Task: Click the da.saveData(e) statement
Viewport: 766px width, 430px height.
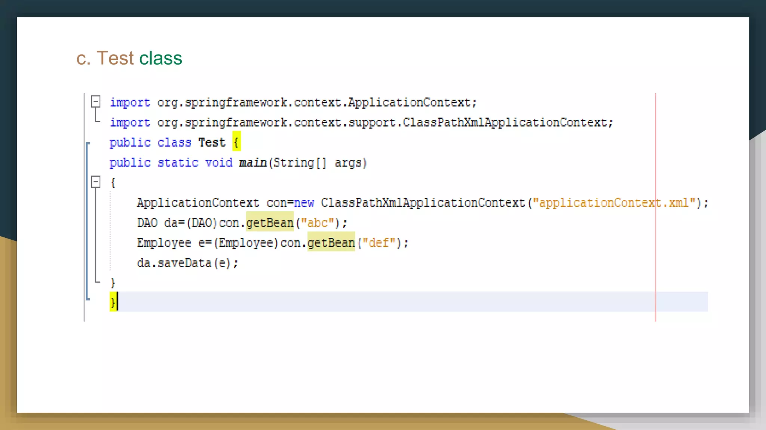Action: (187, 263)
